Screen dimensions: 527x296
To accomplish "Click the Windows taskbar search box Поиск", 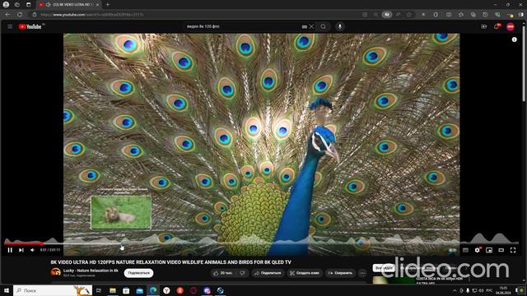I will click(x=53, y=290).
